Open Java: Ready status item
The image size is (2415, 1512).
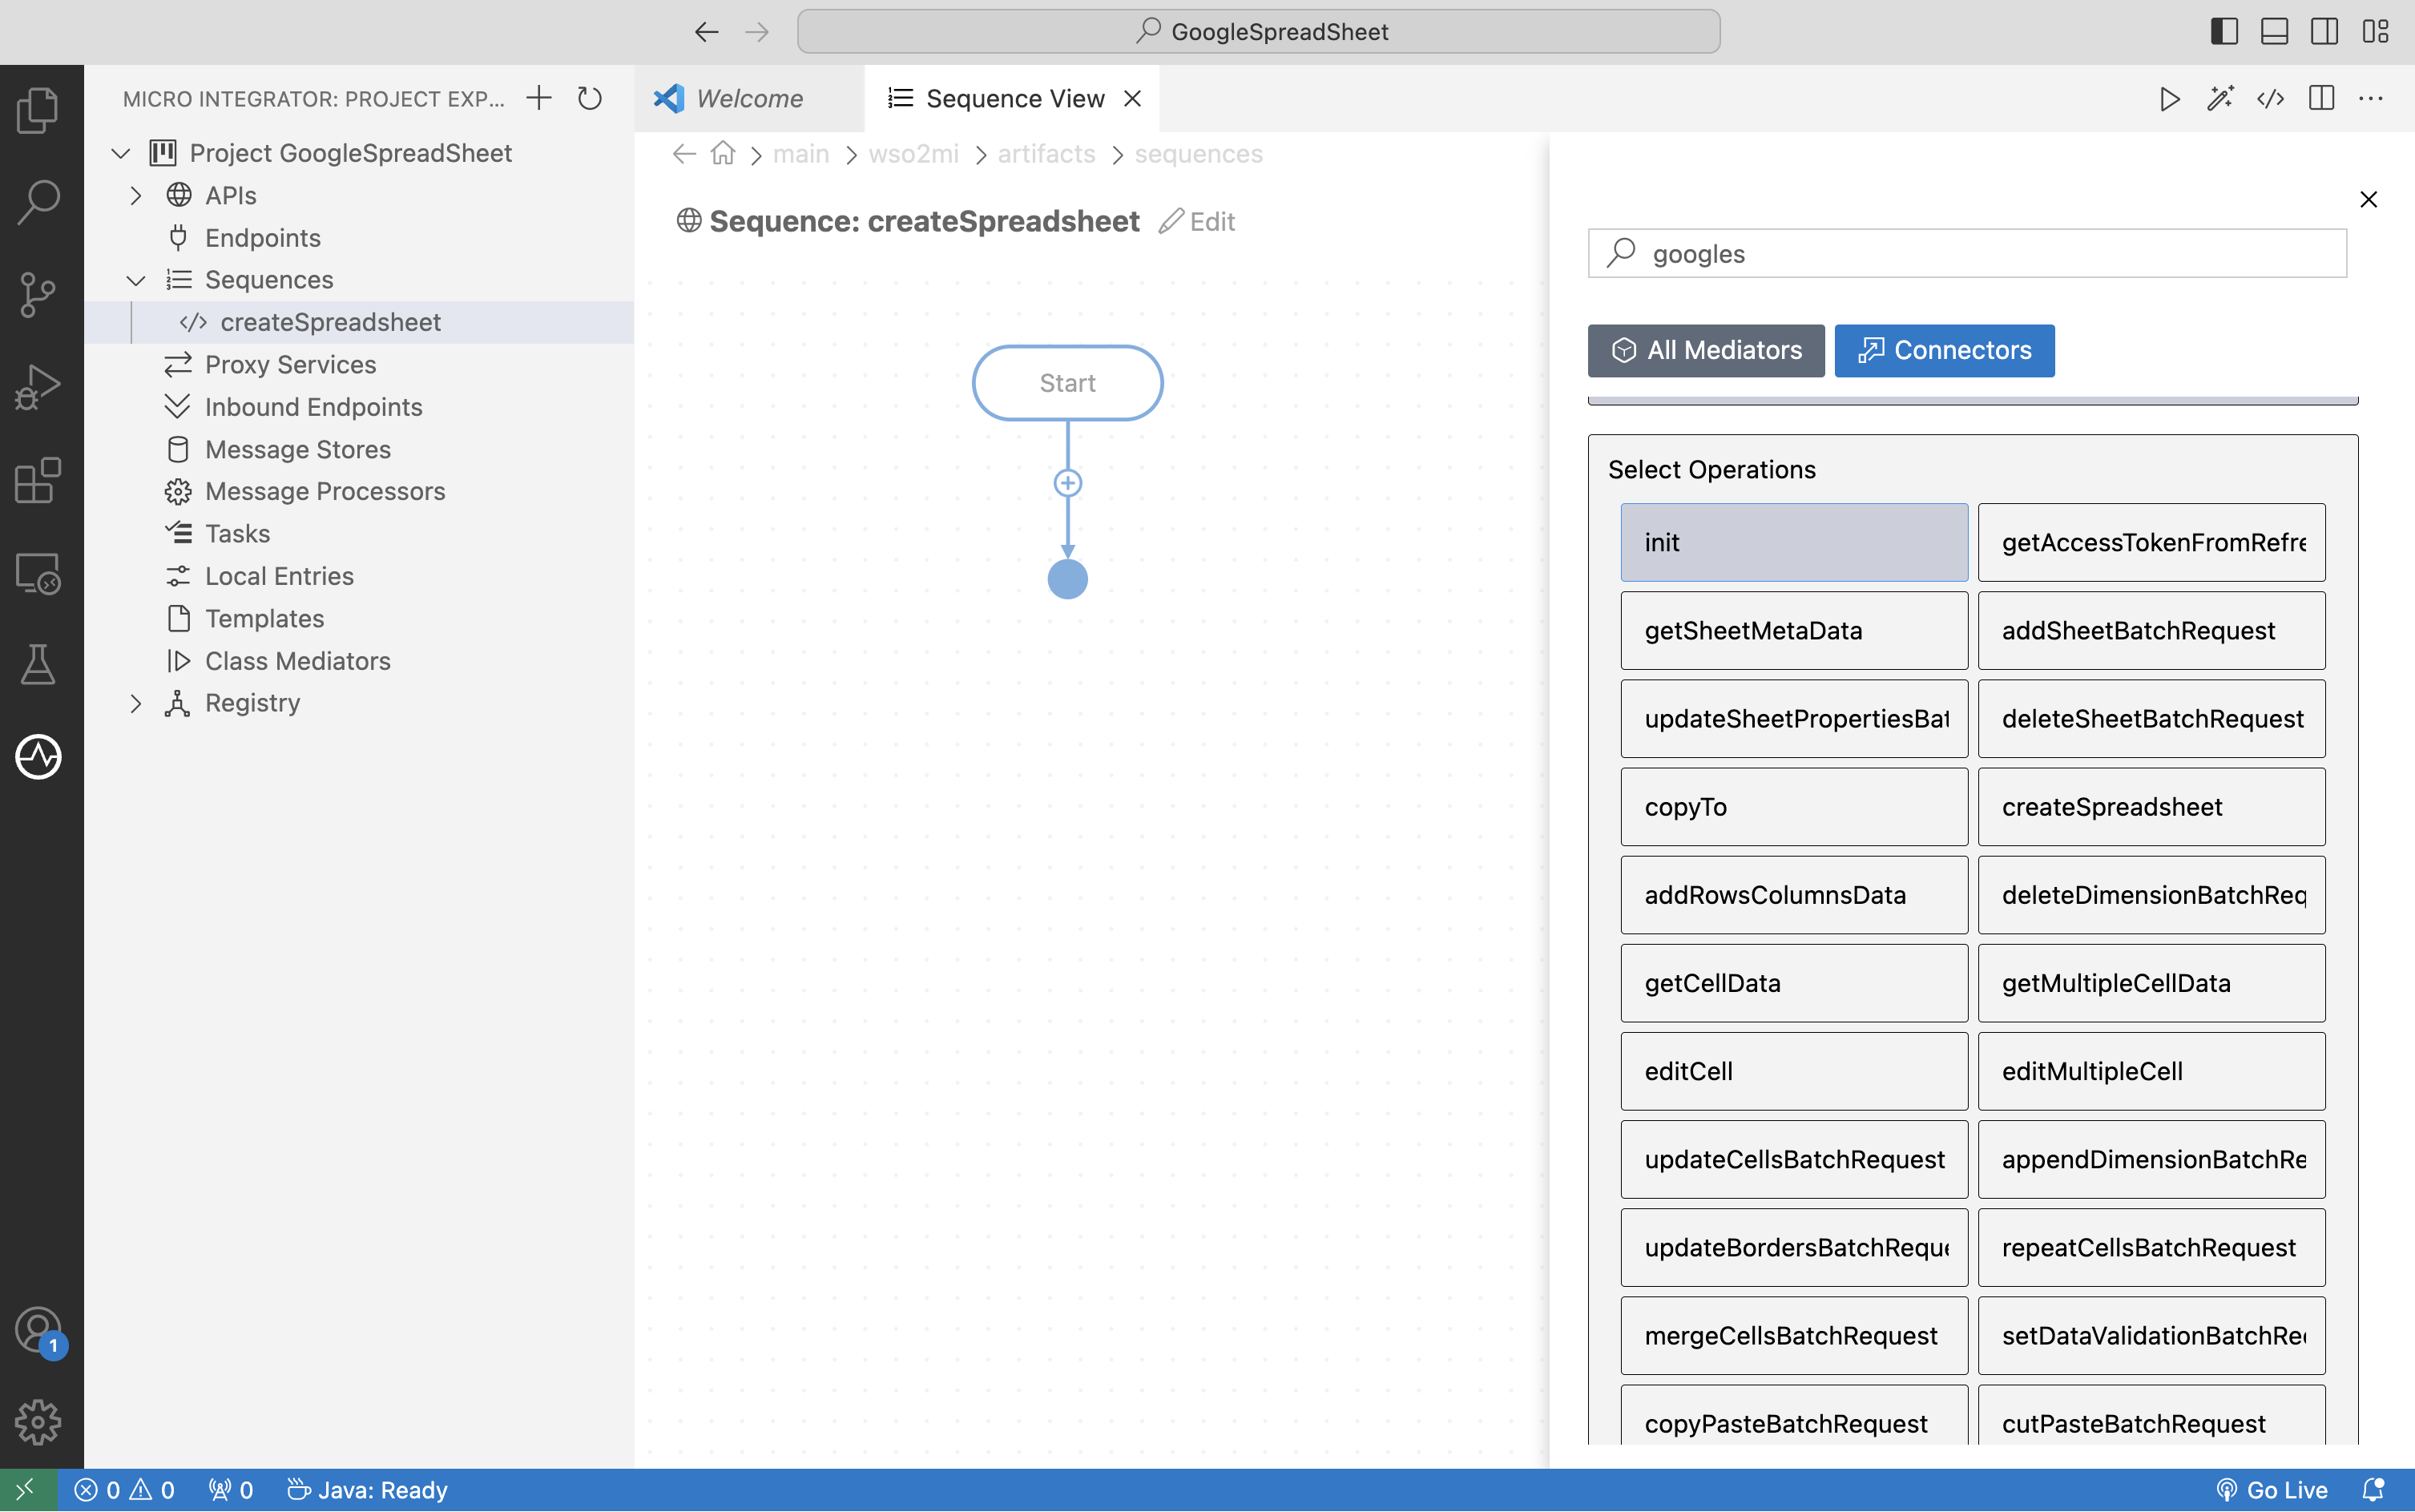367,1490
